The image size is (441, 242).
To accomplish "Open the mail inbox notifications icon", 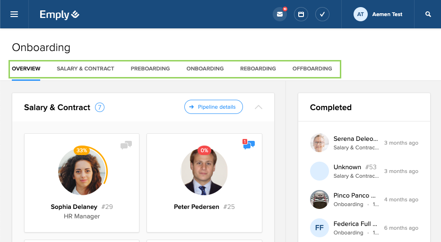I will [x=280, y=14].
